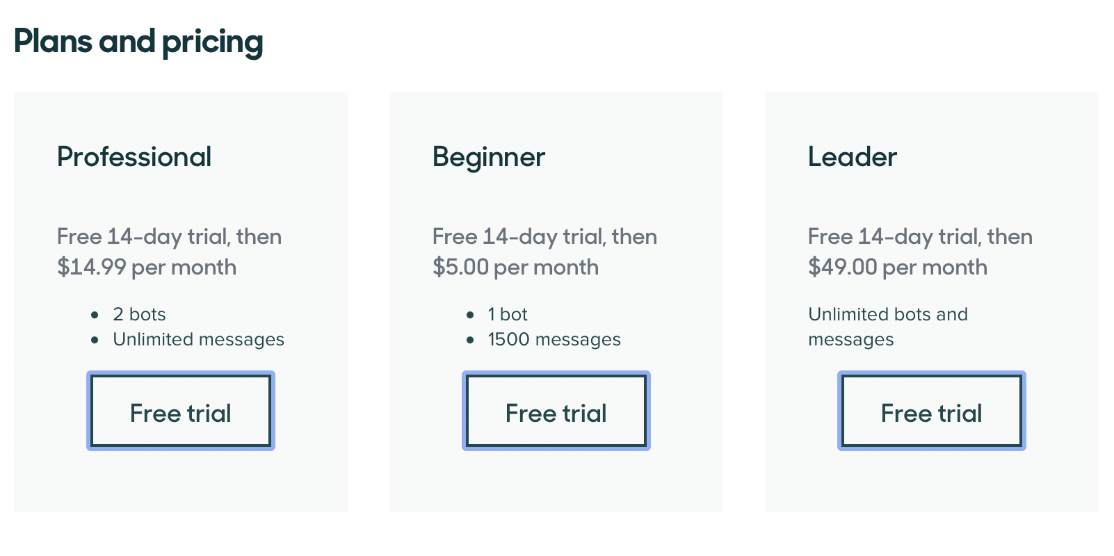This screenshot has height=556, width=1114.
Task: Click Leader's 'Free 14-day trial, then' text
Action: pos(920,237)
